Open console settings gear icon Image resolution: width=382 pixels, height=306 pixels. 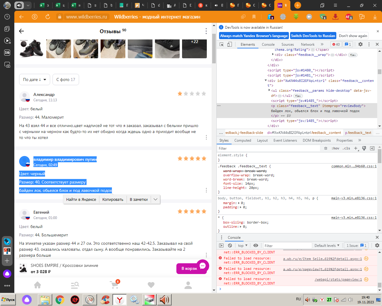click(377, 245)
